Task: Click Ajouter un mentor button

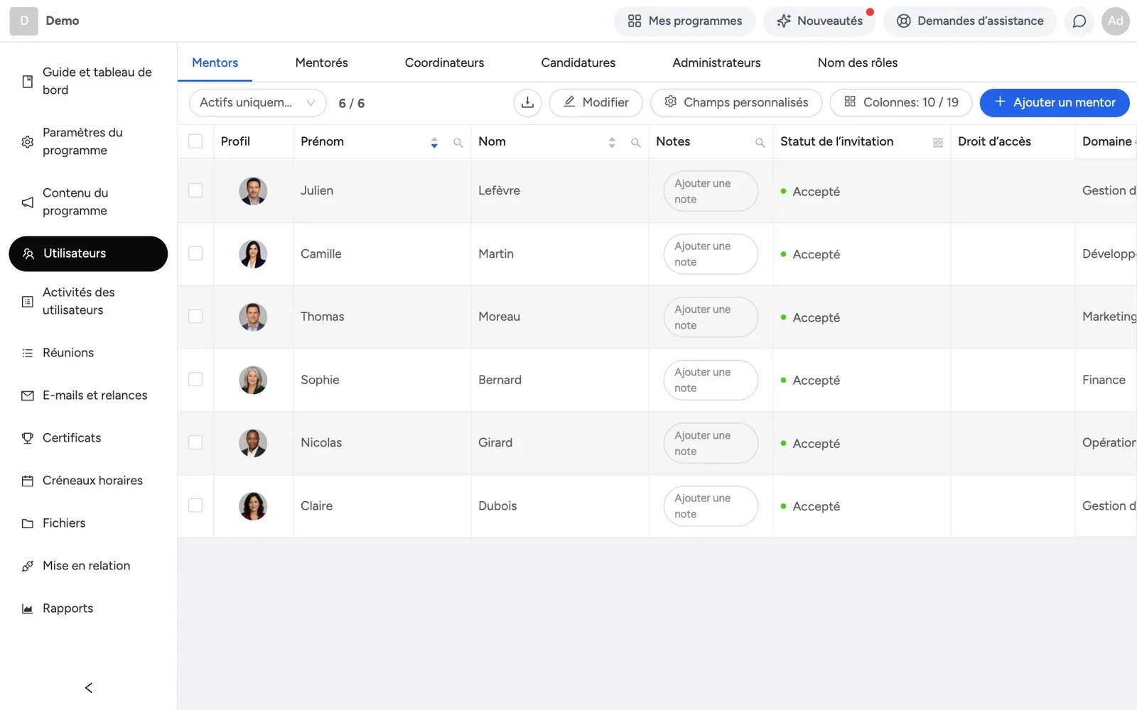Action: point(1055,102)
